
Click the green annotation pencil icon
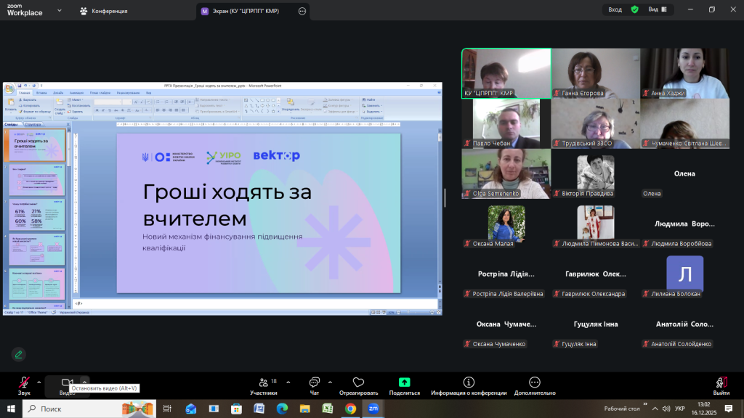pos(18,354)
